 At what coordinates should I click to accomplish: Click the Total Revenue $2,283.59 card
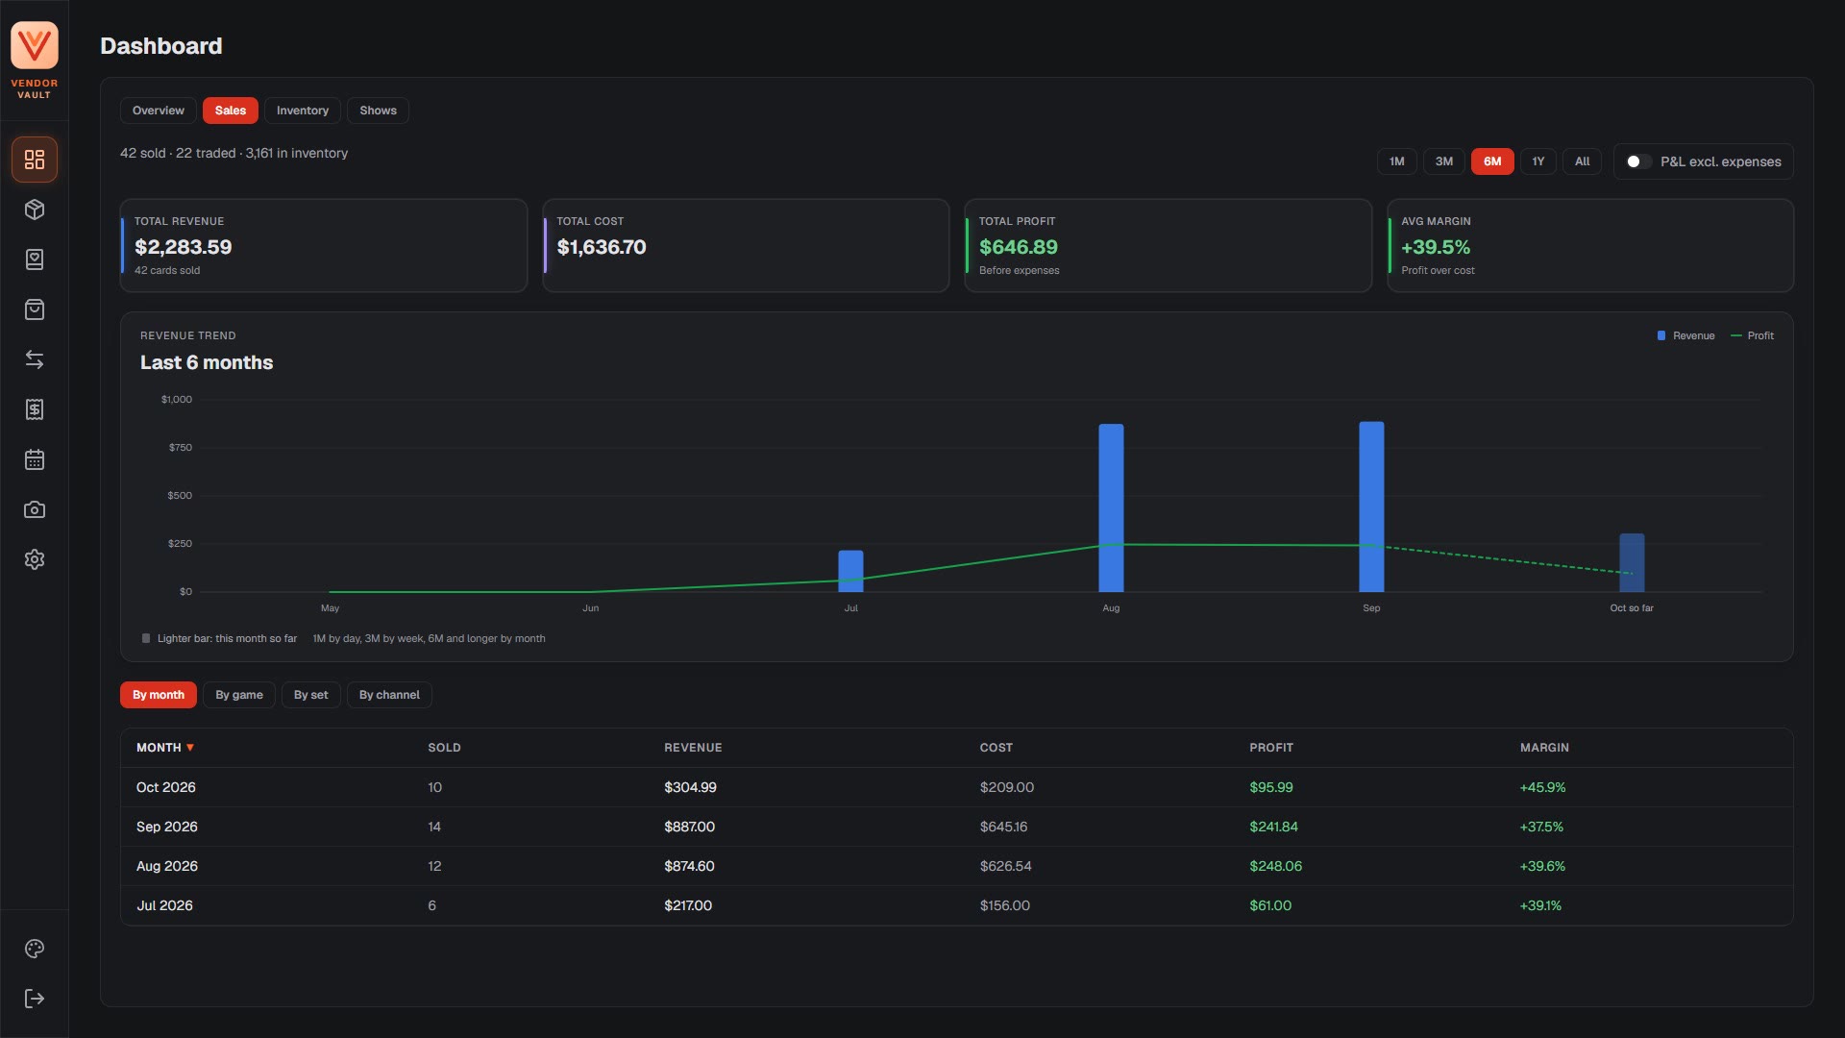pyautogui.click(x=324, y=245)
